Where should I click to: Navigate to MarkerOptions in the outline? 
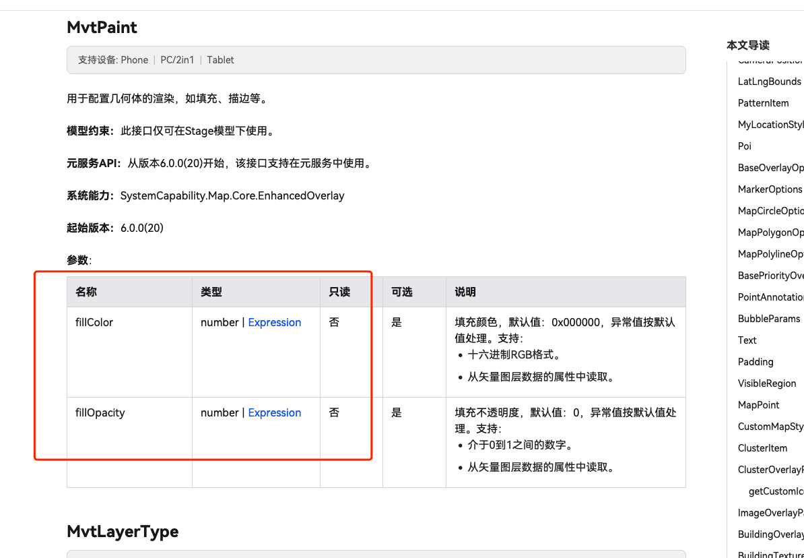(770, 189)
